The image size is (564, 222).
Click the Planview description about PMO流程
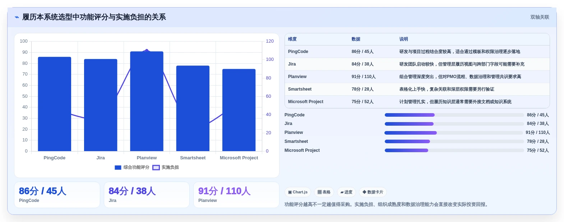click(460, 77)
